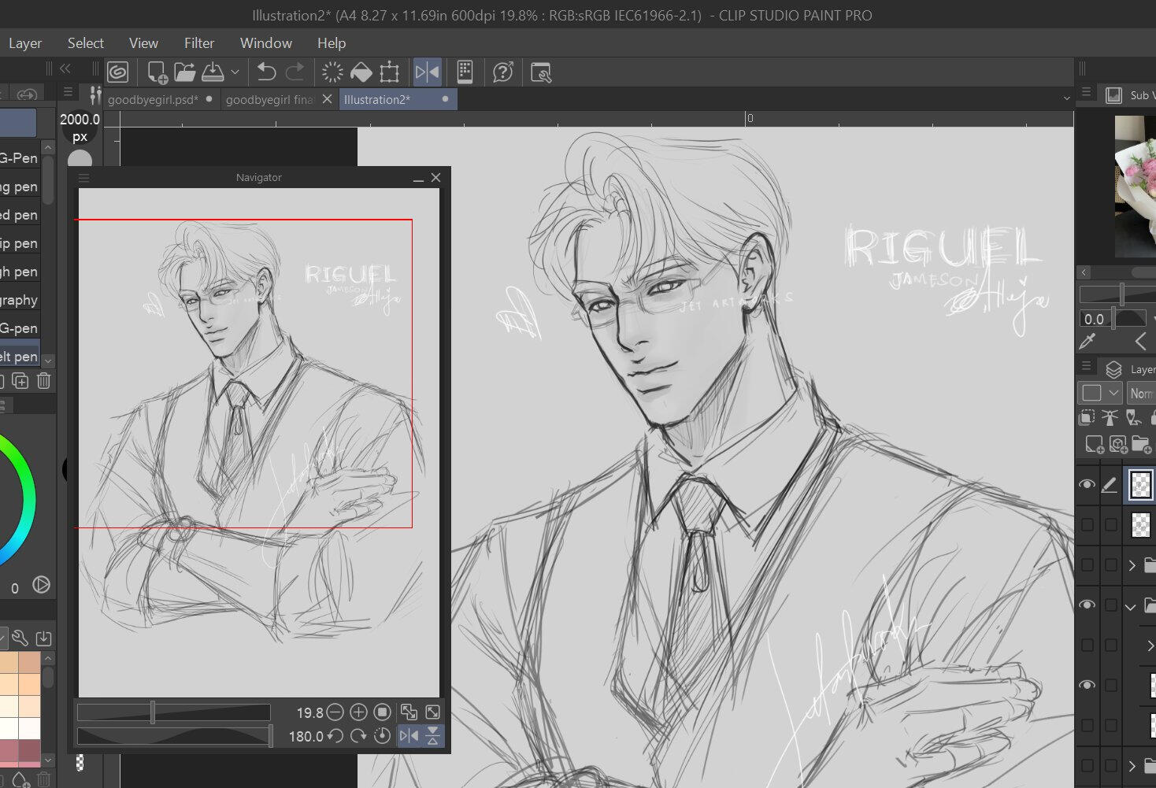Open dropdown arrow next to Save icon
Screen dimensions: 1156x788
click(x=235, y=72)
